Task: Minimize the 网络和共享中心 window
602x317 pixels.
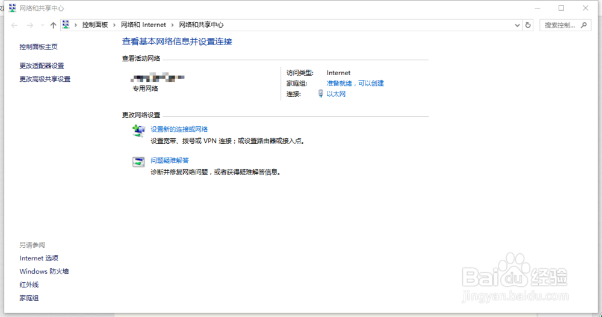Action: click(538, 8)
